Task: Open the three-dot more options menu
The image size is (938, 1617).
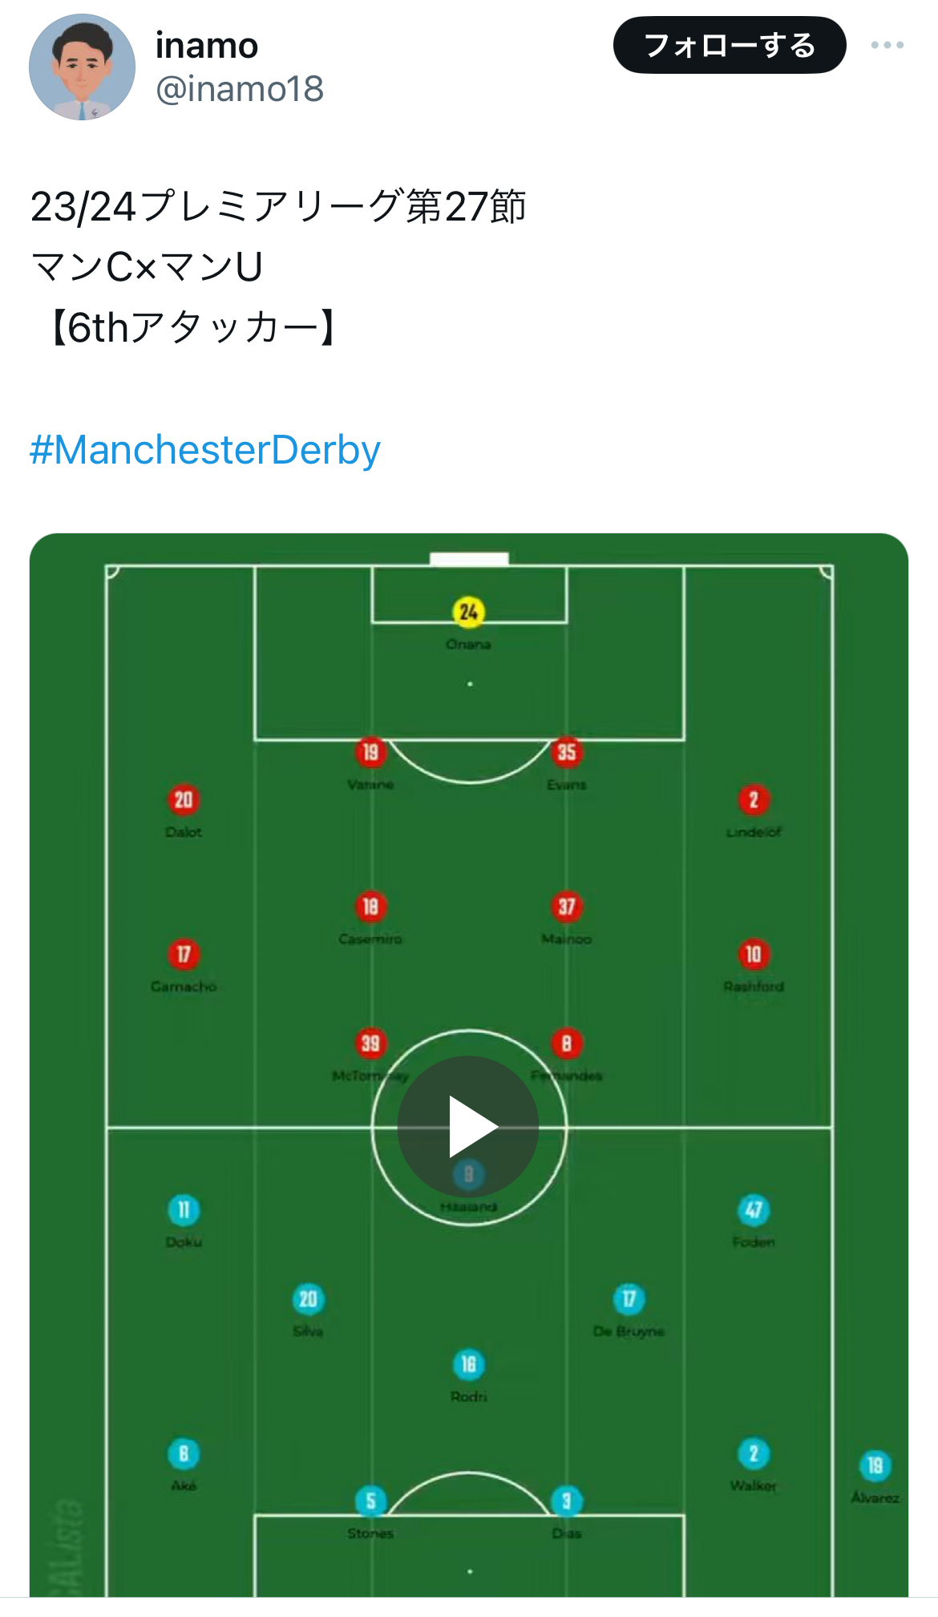Action: [887, 46]
